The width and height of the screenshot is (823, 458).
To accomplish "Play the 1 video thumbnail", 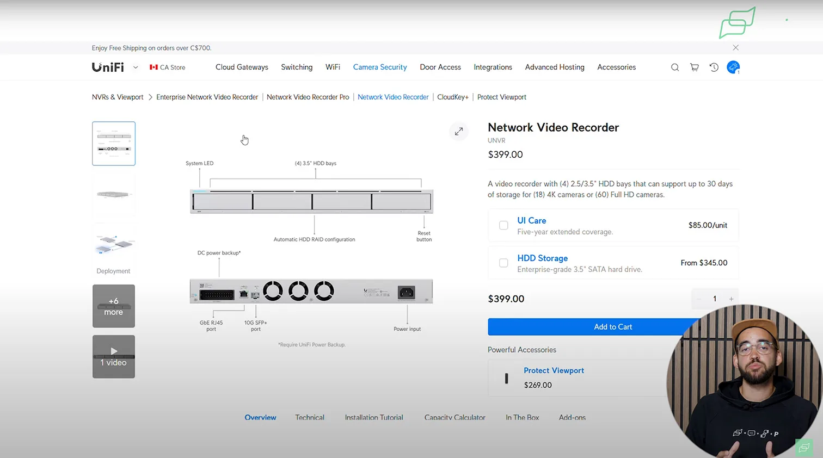I will [114, 357].
